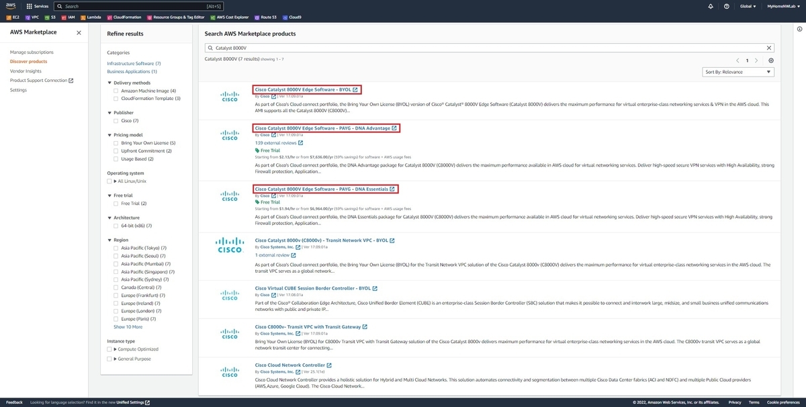Collapse the Region filter section

[109, 240]
